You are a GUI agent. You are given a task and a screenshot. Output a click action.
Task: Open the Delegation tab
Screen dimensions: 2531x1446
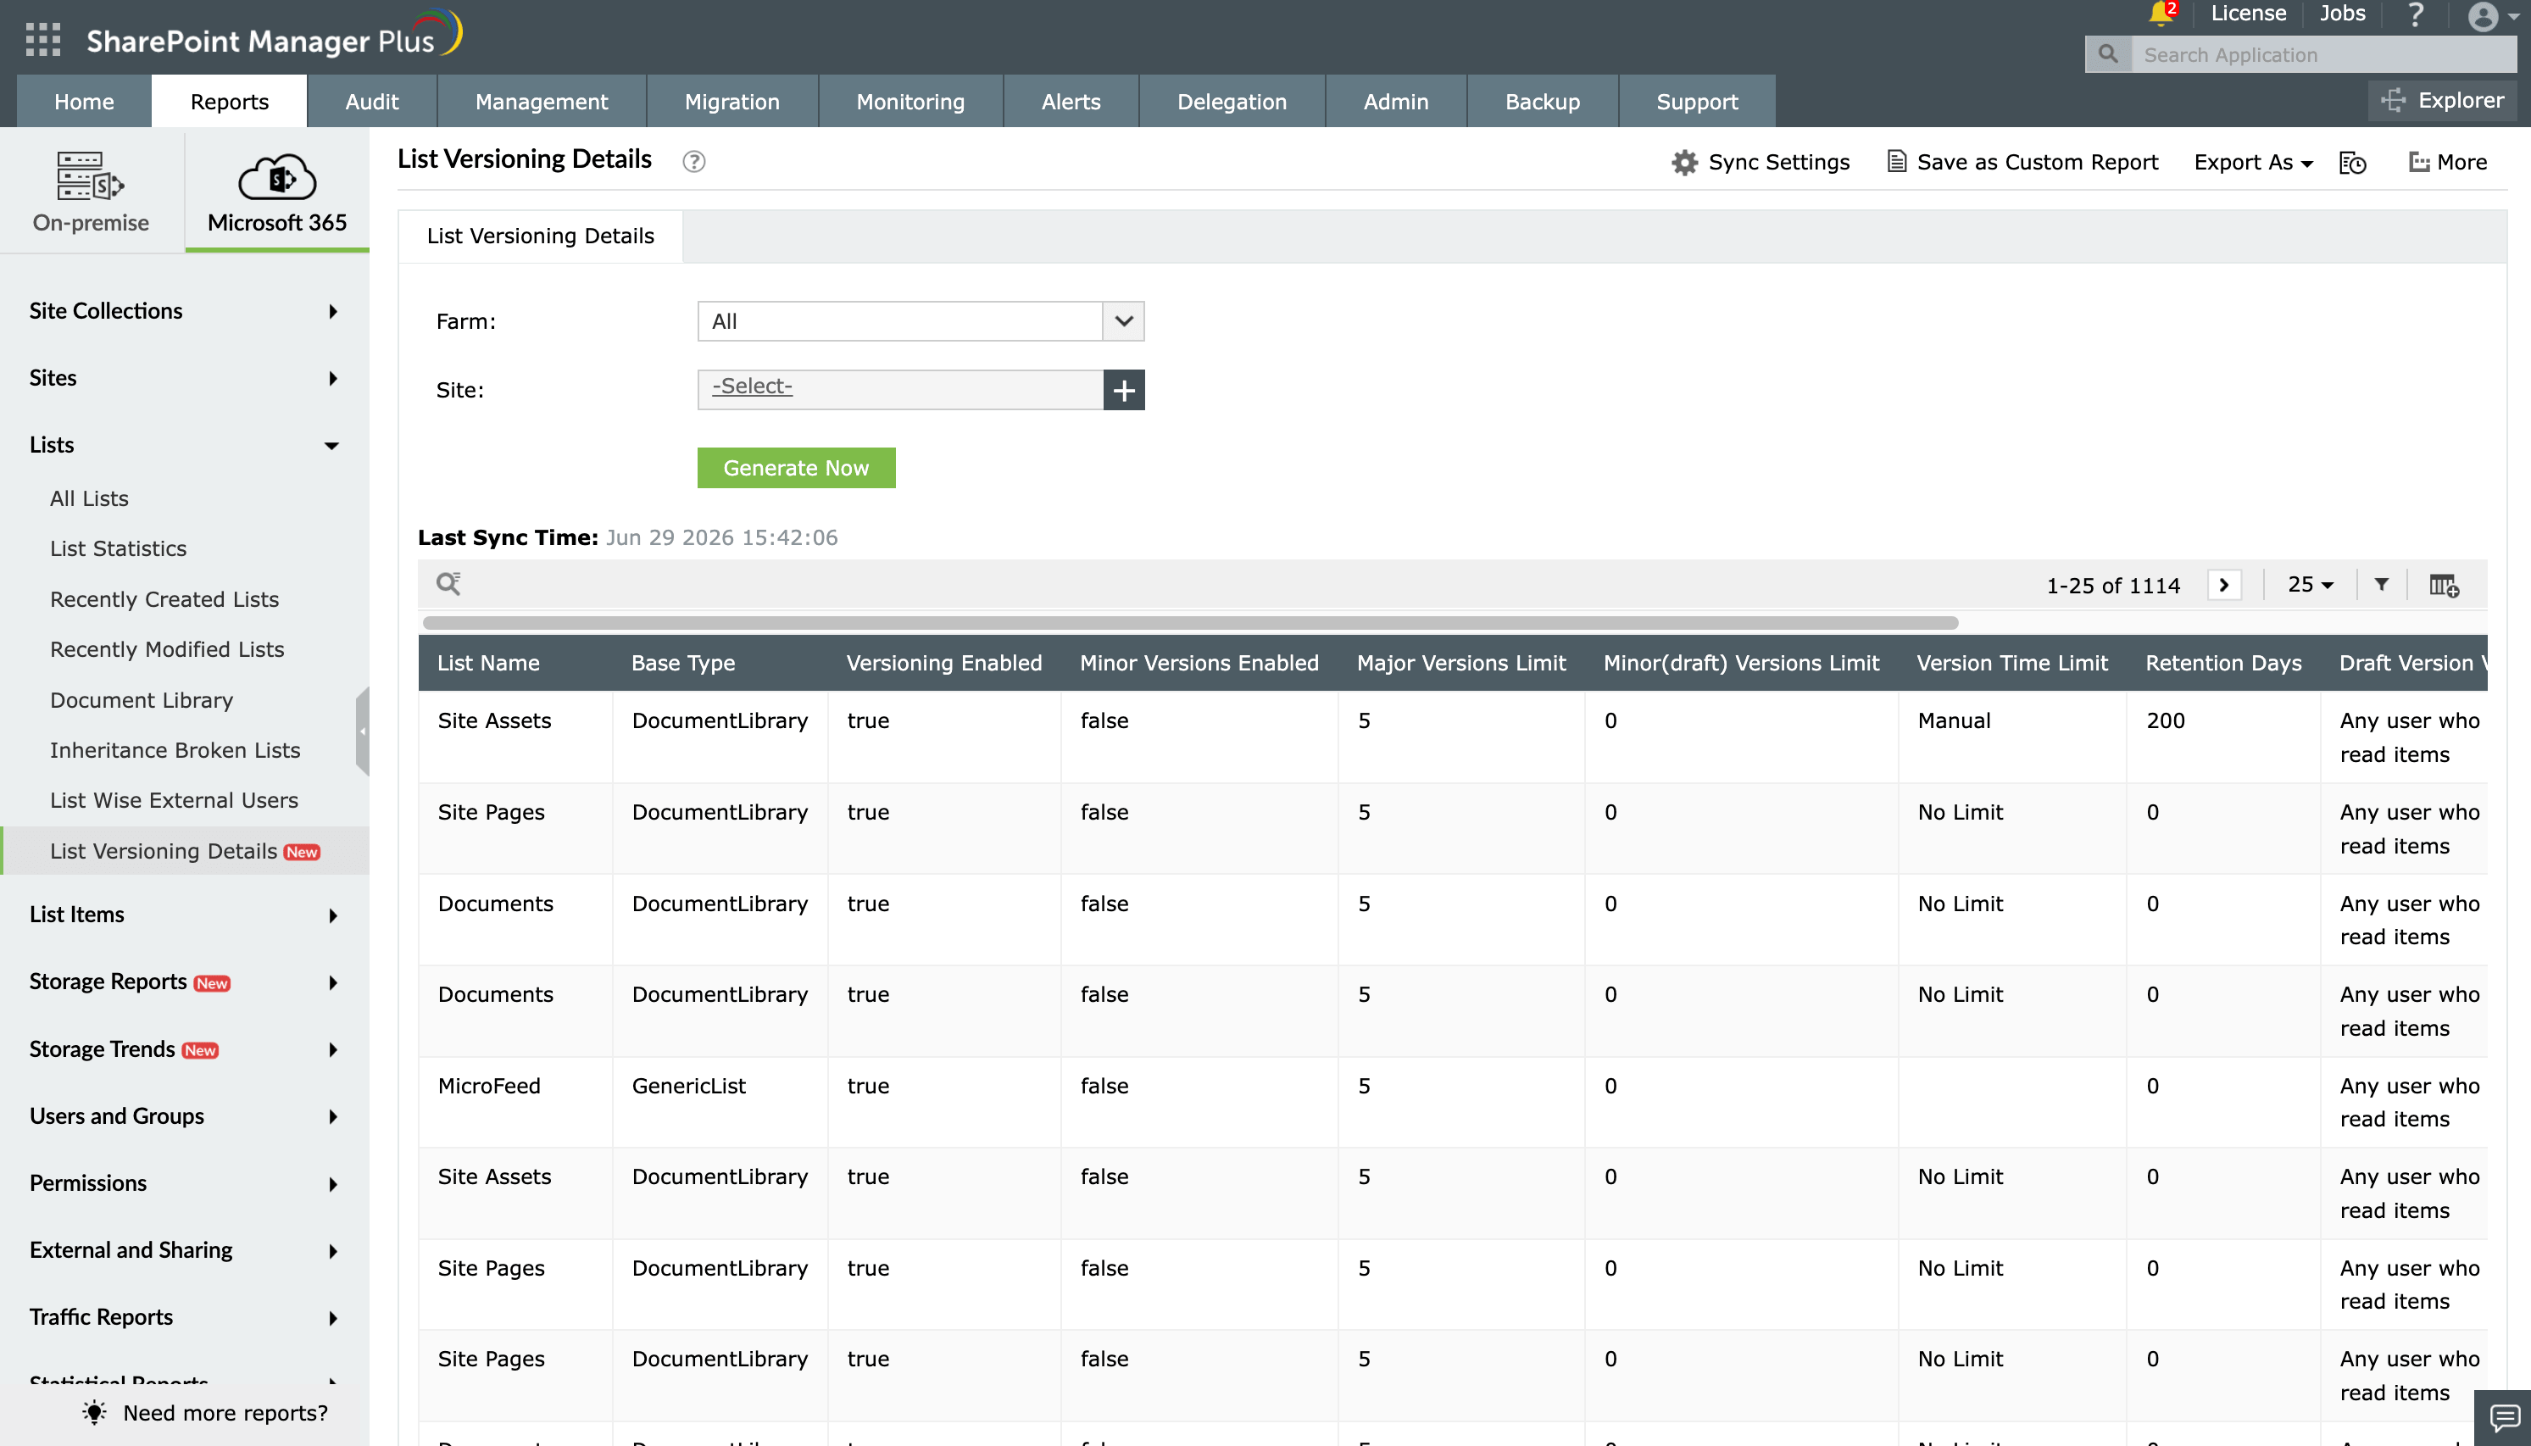(1232, 102)
